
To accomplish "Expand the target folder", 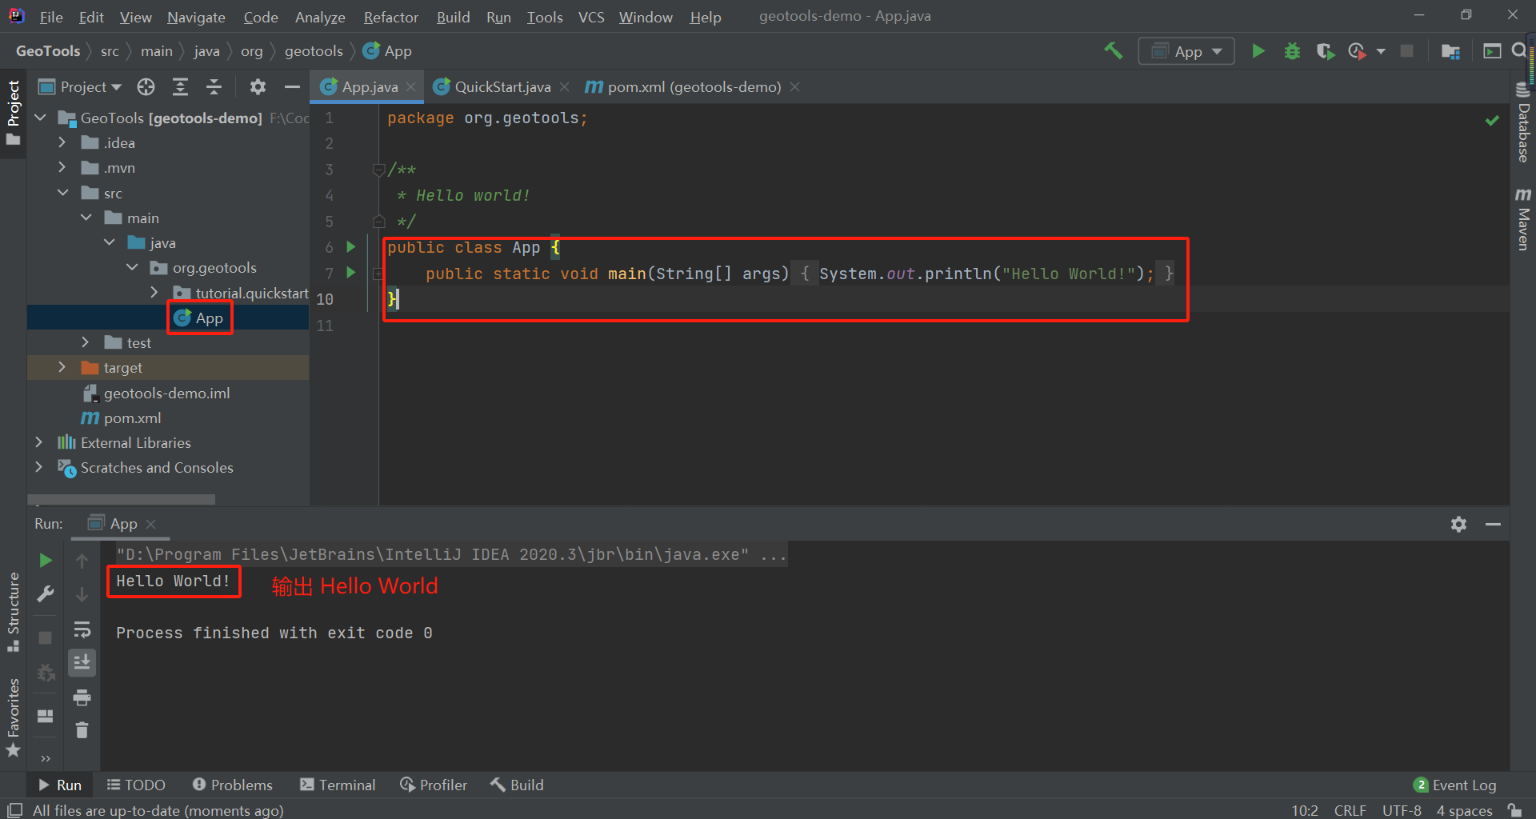I will 62,367.
